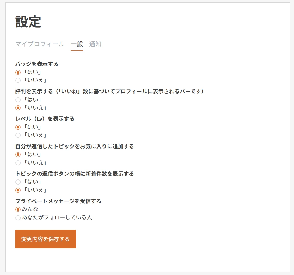Select 「いいえ」 for 新着件数を表示する
Image resolution: width=294 pixels, height=275 pixels.
tap(18, 190)
